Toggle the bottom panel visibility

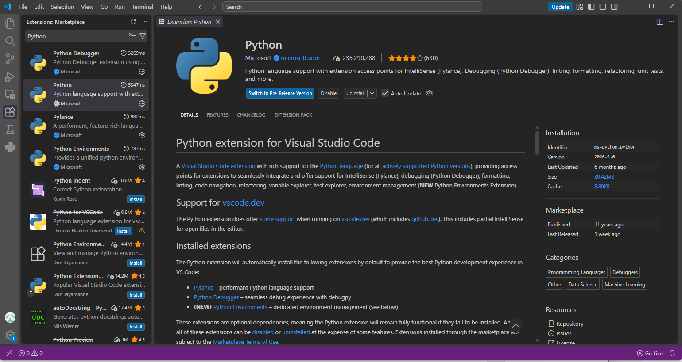click(x=603, y=7)
